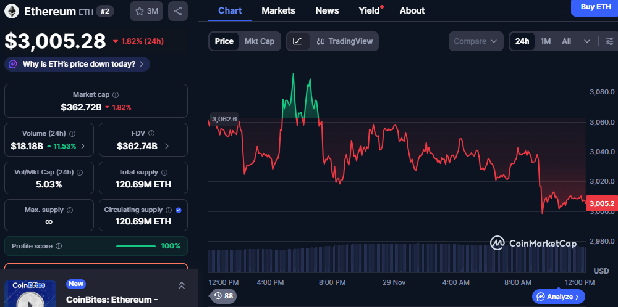Open the Yield tab
Screen dimensions: 618x307
point(369,10)
